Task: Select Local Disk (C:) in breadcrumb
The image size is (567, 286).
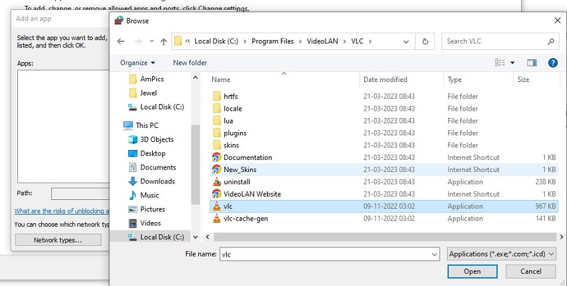Action: click(216, 41)
